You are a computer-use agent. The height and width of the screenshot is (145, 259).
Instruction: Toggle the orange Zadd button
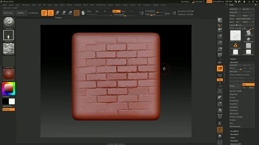tap(116, 11)
